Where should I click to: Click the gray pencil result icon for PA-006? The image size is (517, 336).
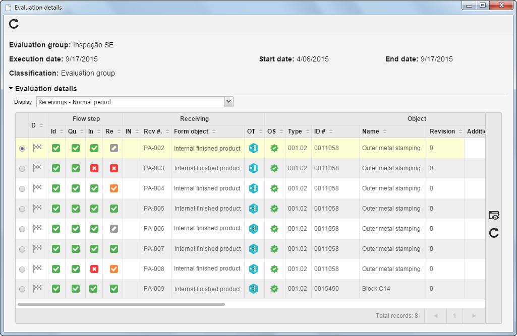[114, 229]
